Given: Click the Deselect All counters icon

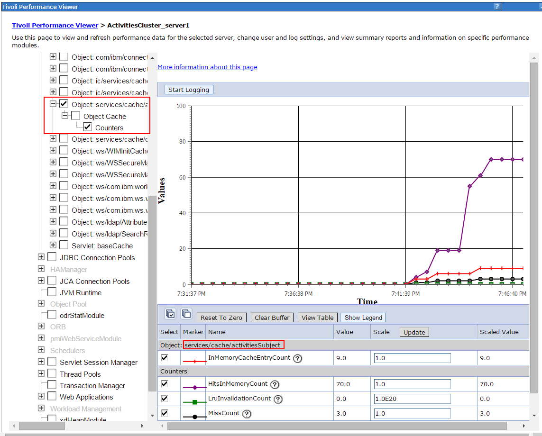Looking at the screenshot, I should tap(186, 314).
